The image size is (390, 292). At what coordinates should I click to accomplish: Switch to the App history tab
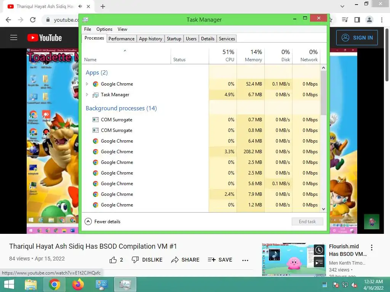click(150, 39)
